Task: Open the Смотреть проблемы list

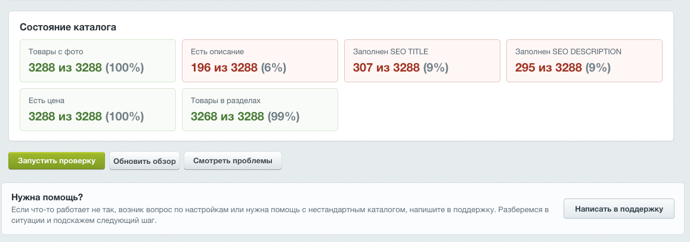Action: point(233,160)
